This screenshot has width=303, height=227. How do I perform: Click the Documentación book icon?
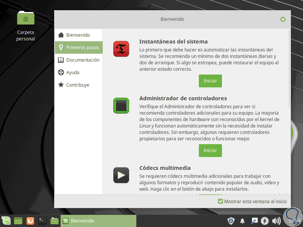pos(60,60)
